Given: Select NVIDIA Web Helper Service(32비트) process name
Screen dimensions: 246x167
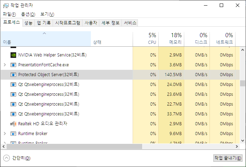Looking at the screenshot, I should pos(52,55).
